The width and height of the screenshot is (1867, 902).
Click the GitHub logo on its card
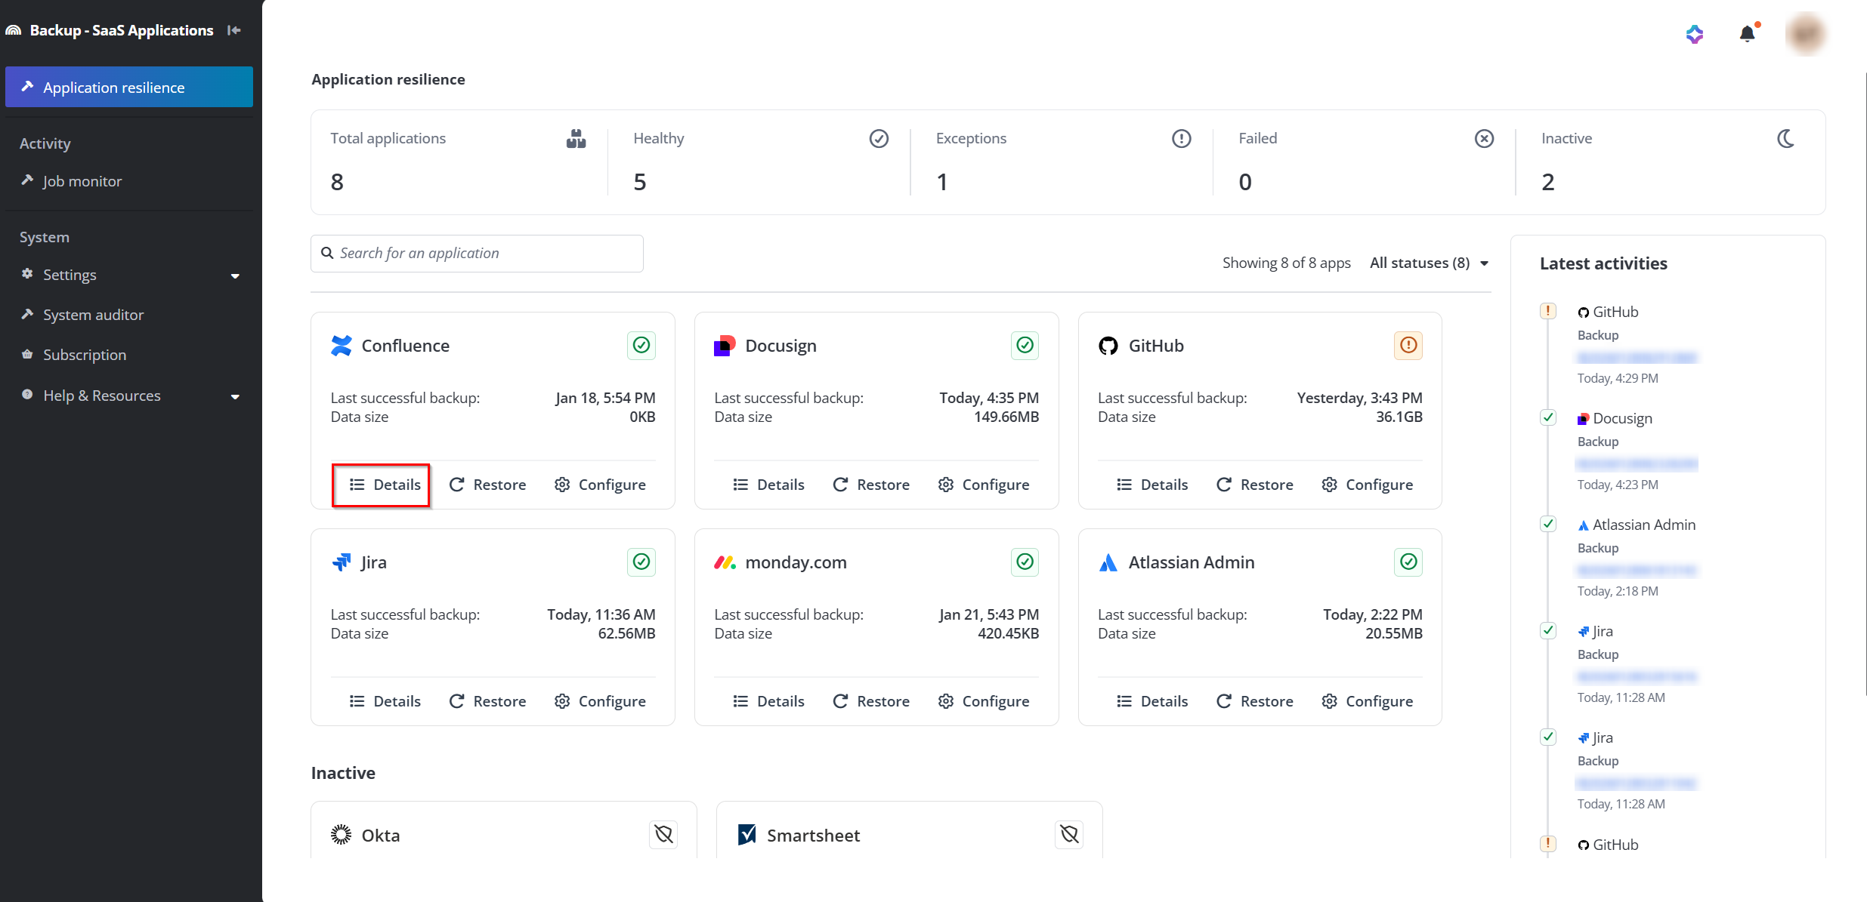tap(1108, 346)
